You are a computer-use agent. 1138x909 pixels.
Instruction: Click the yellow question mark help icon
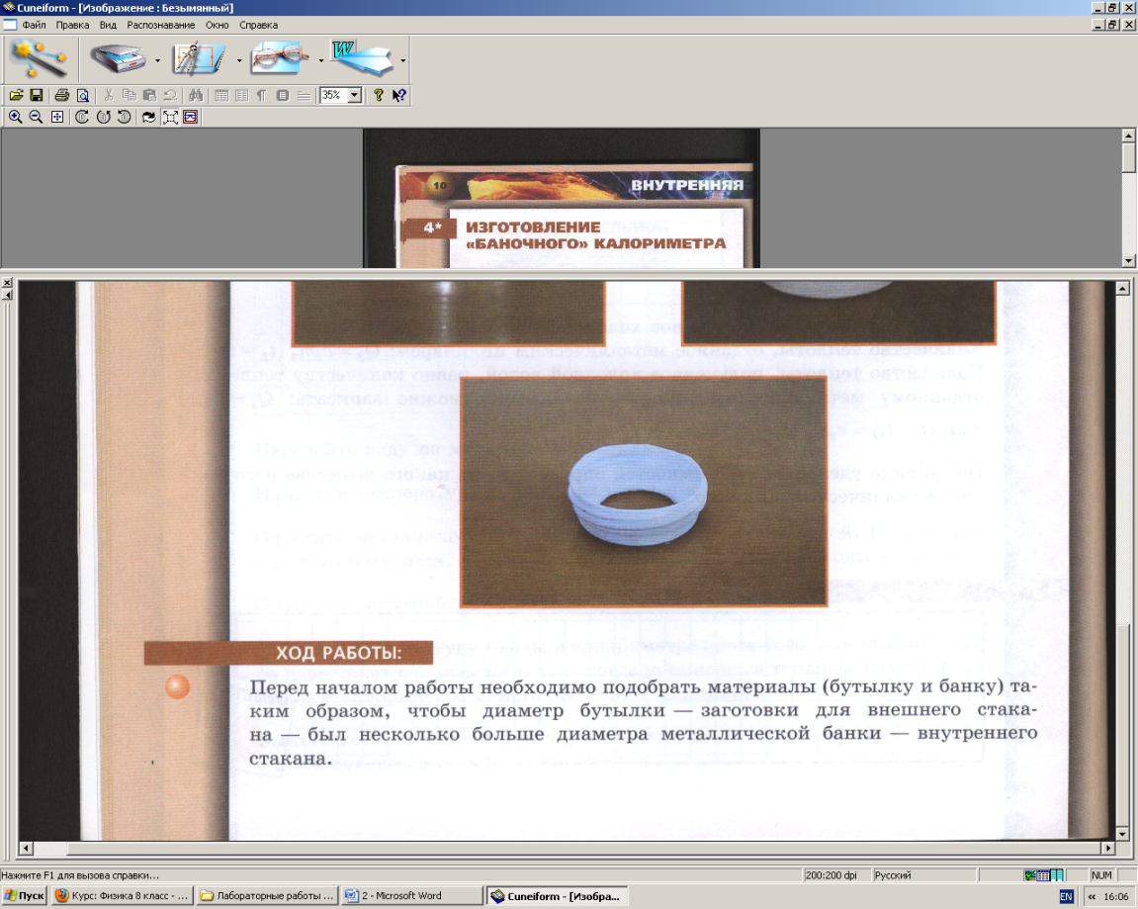(x=378, y=95)
